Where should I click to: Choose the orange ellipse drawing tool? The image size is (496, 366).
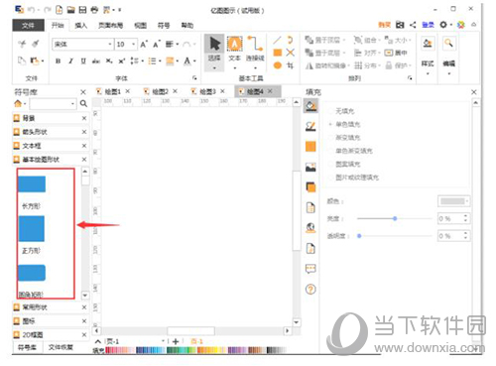278,65
